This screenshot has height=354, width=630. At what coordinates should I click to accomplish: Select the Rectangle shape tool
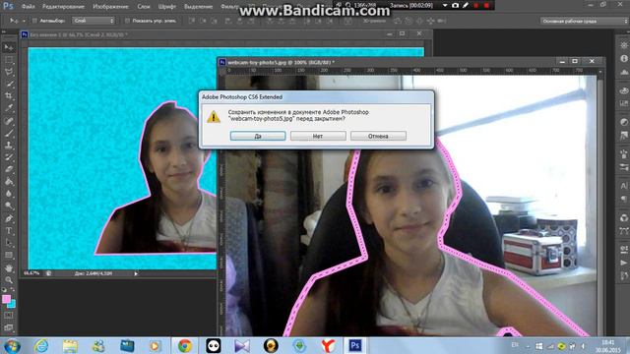tap(9, 255)
